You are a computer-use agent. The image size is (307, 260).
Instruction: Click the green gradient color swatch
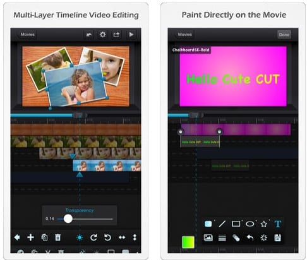[x=188, y=242]
